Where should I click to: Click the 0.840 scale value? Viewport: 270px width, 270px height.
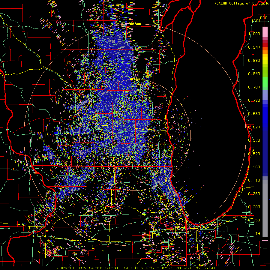pyautogui.click(x=254, y=74)
